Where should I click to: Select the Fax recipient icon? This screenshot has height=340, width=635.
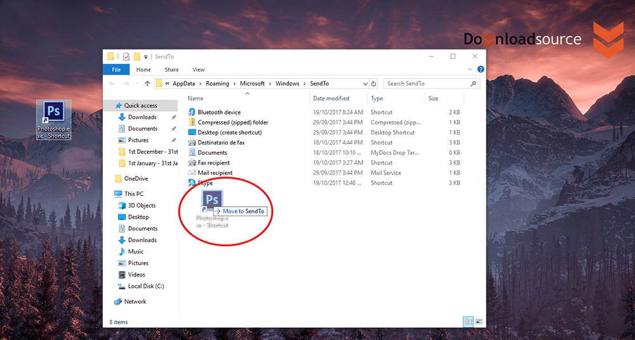[x=192, y=163]
